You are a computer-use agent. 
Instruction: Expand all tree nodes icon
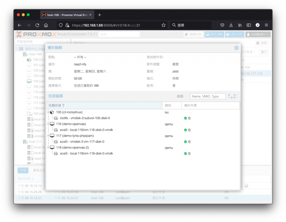230,96
